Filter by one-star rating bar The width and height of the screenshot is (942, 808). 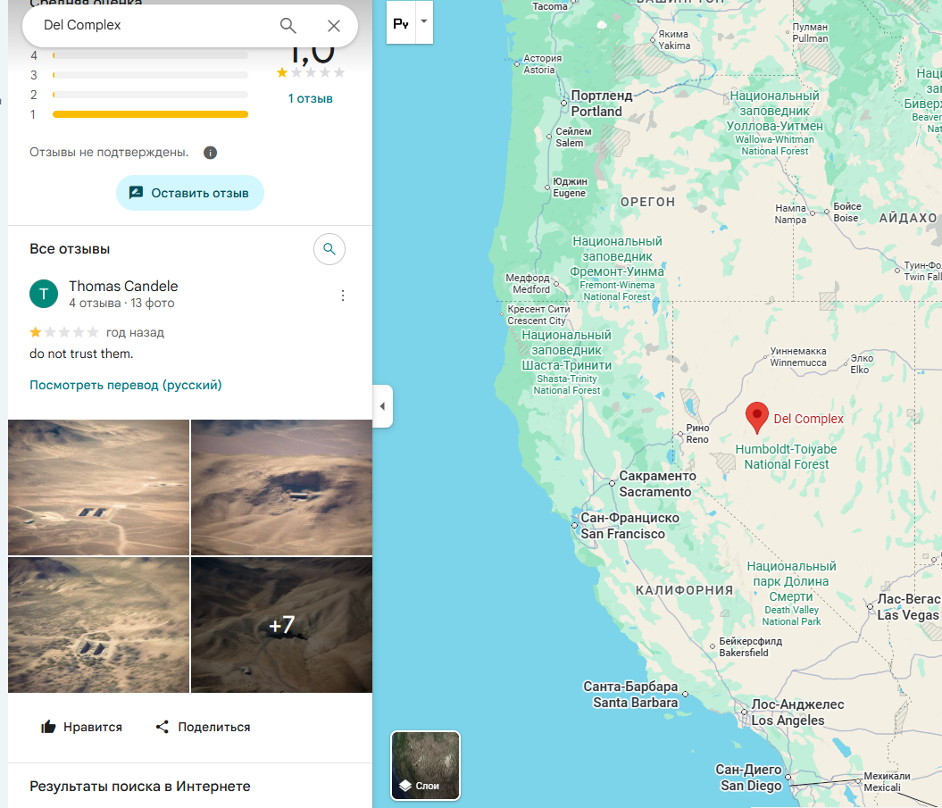point(150,114)
